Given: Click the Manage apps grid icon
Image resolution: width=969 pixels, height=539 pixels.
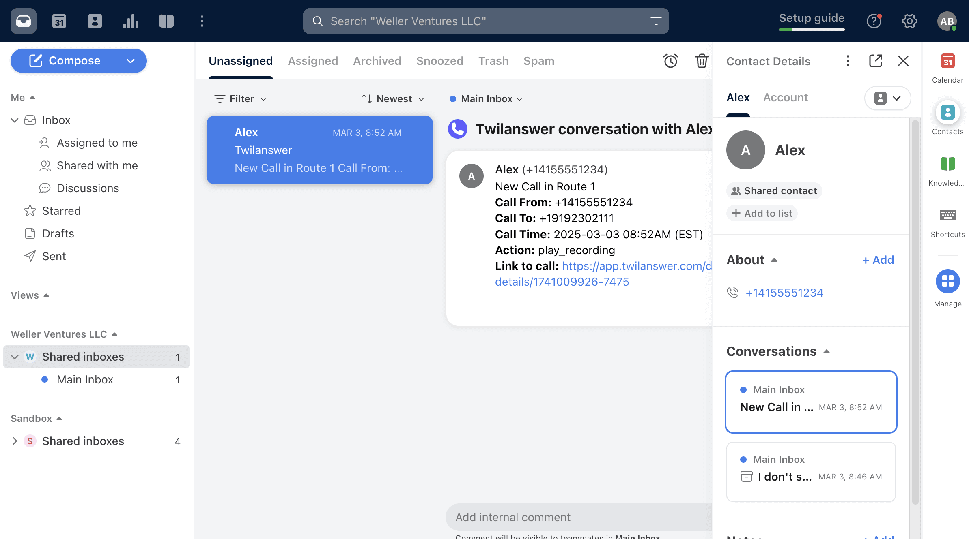Looking at the screenshot, I should click(x=947, y=281).
